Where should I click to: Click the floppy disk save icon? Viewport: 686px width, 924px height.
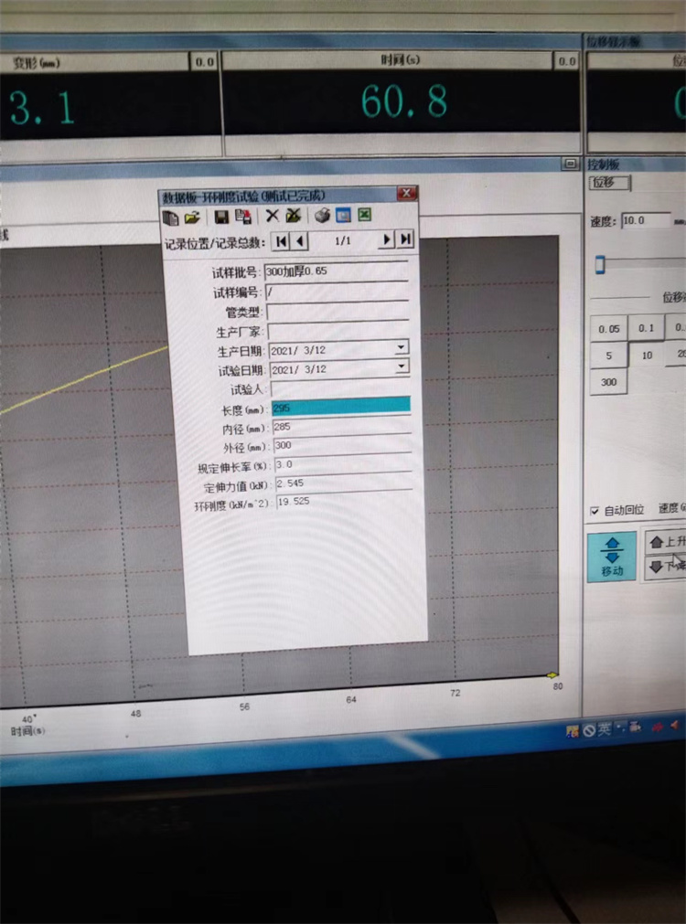[x=220, y=217]
